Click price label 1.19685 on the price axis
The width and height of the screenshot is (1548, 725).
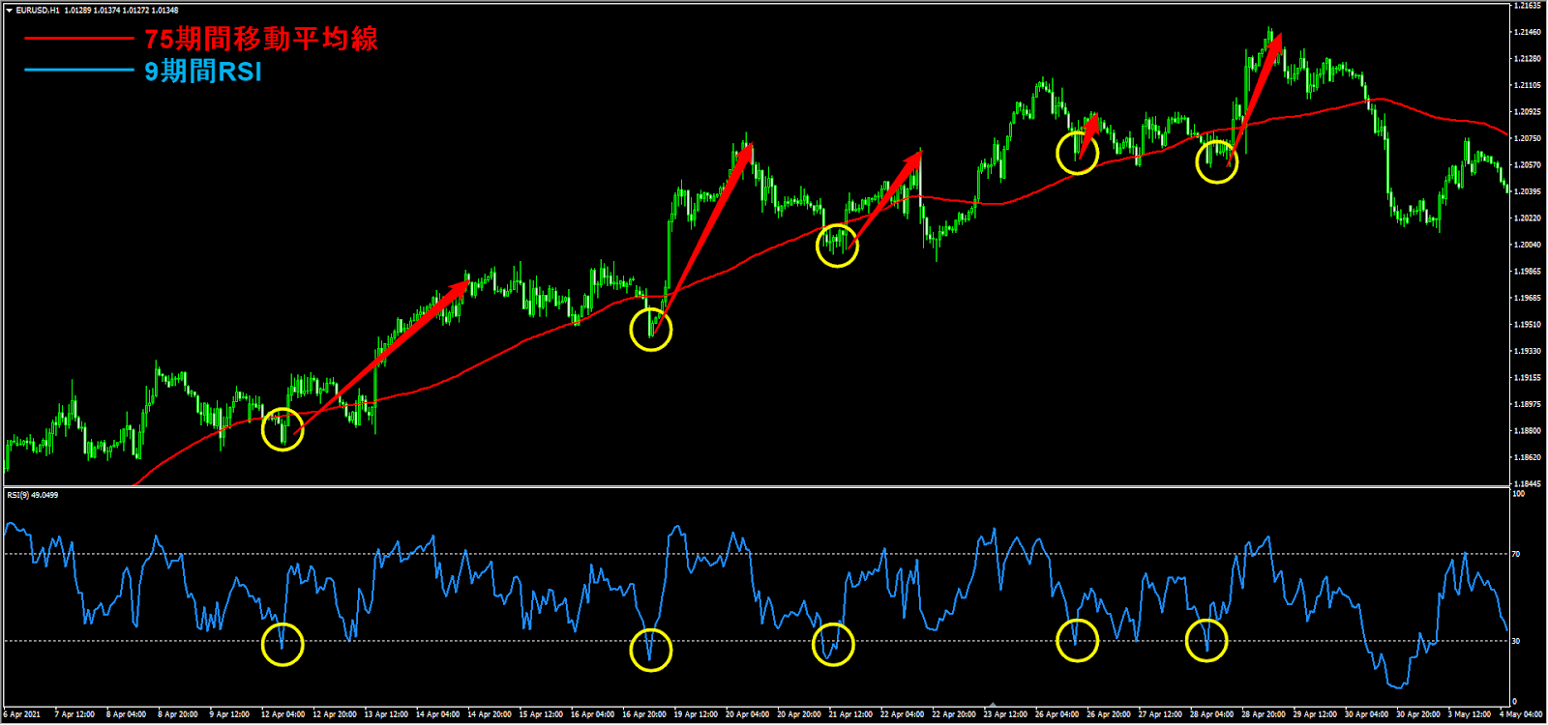1527,298
